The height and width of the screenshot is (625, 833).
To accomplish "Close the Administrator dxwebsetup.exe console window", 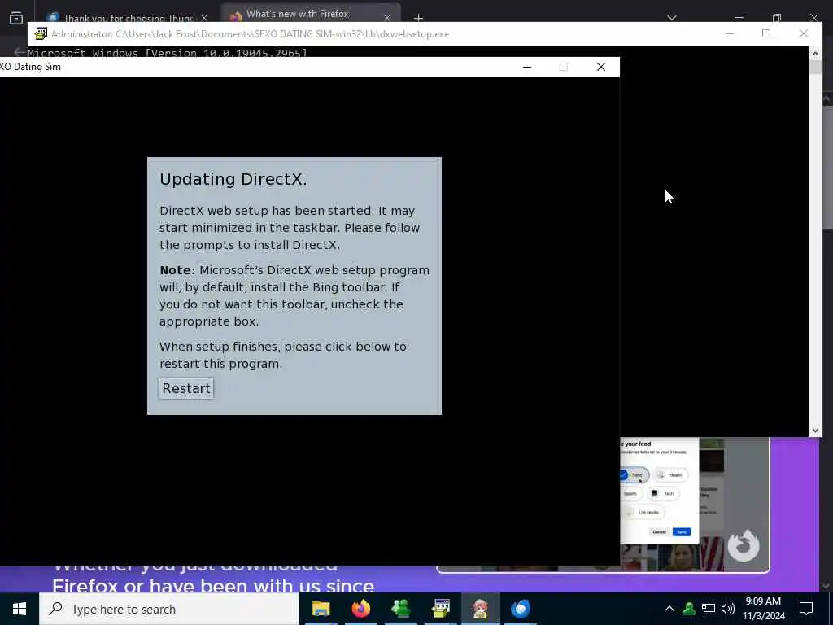I will pos(803,33).
